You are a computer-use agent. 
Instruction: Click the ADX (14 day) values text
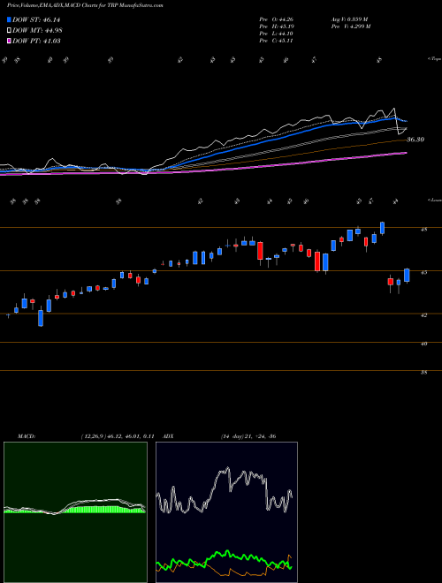pyautogui.click(x=248, y=436)
